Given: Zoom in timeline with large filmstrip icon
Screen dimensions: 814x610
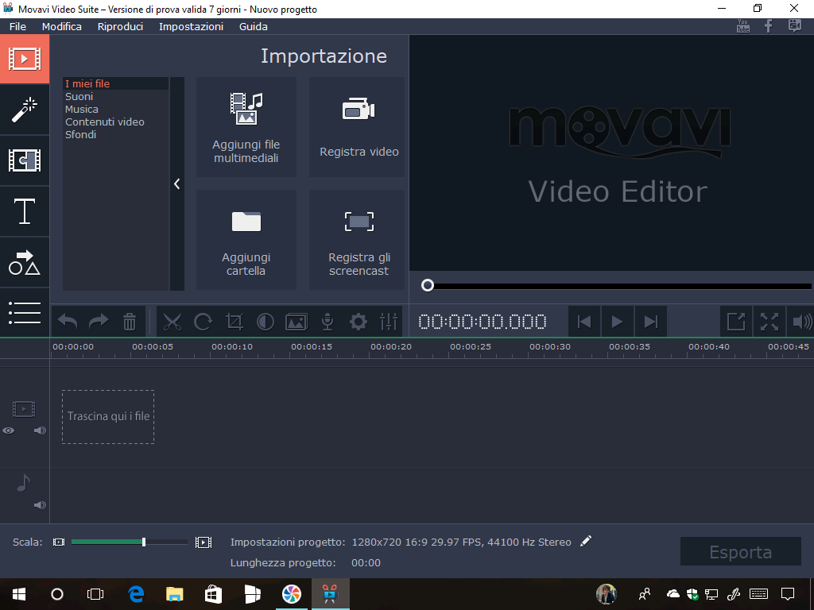Looking at the screenshot, I should click(203, 542).
